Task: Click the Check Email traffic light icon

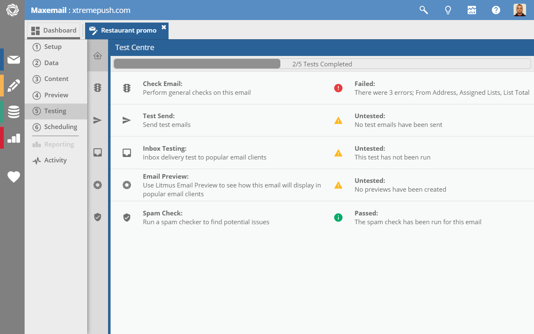Action: [x=98, y=88]
